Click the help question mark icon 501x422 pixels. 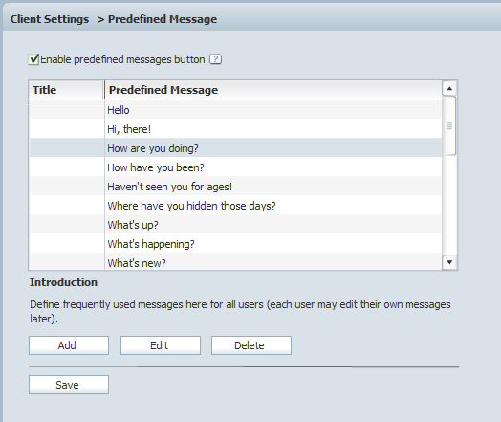pos(216,59)
